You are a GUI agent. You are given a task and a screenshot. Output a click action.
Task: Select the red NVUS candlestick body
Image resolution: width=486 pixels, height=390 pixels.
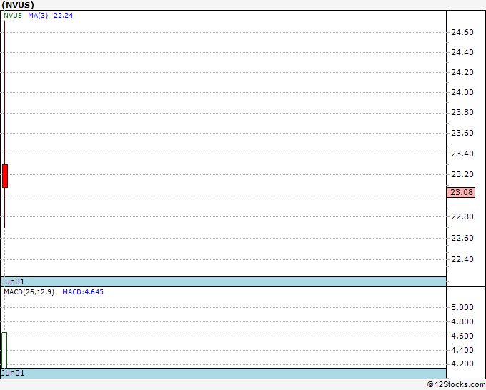click(x=5, y=176)
